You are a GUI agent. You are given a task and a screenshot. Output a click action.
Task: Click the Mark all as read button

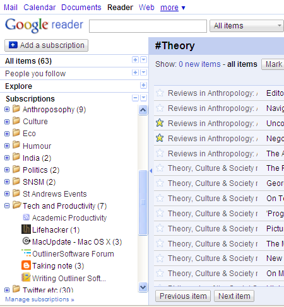pos(273,64)
